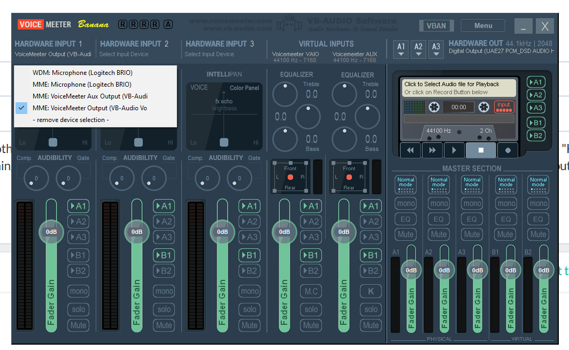Mute Hardware Input 1 strip

tap(79, 325)
